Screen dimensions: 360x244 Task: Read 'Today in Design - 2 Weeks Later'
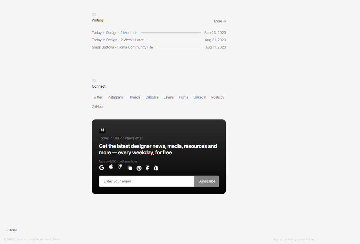pos(118,40)
